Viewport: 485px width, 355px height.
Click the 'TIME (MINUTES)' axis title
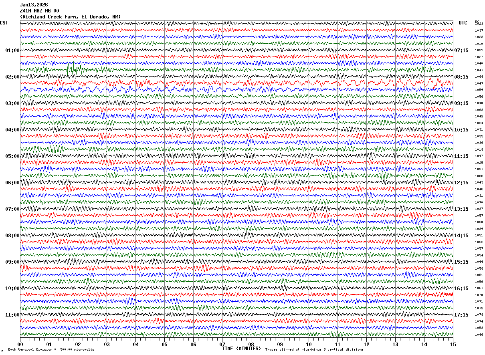241,349
